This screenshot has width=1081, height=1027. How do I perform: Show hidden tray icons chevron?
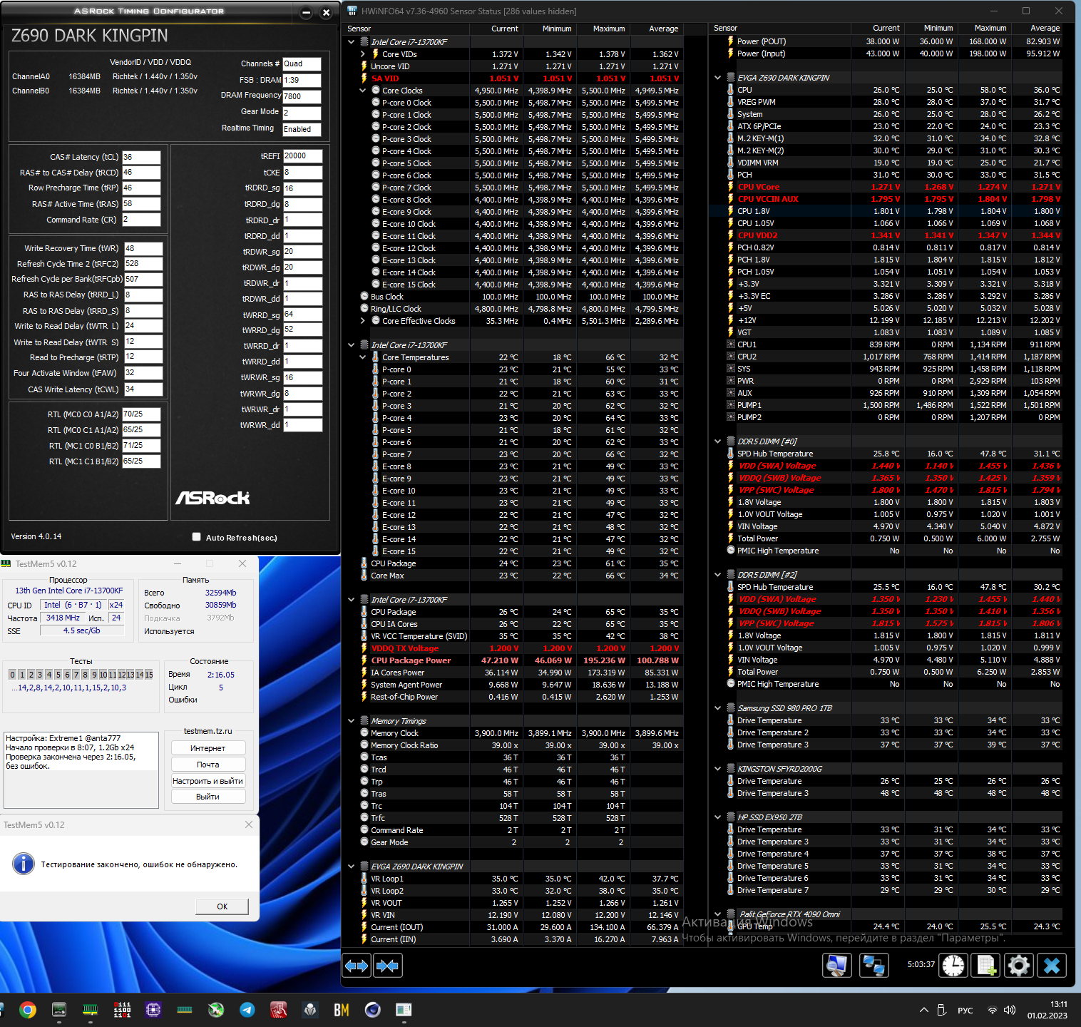pyautogui.click(x=923, y=1010)
